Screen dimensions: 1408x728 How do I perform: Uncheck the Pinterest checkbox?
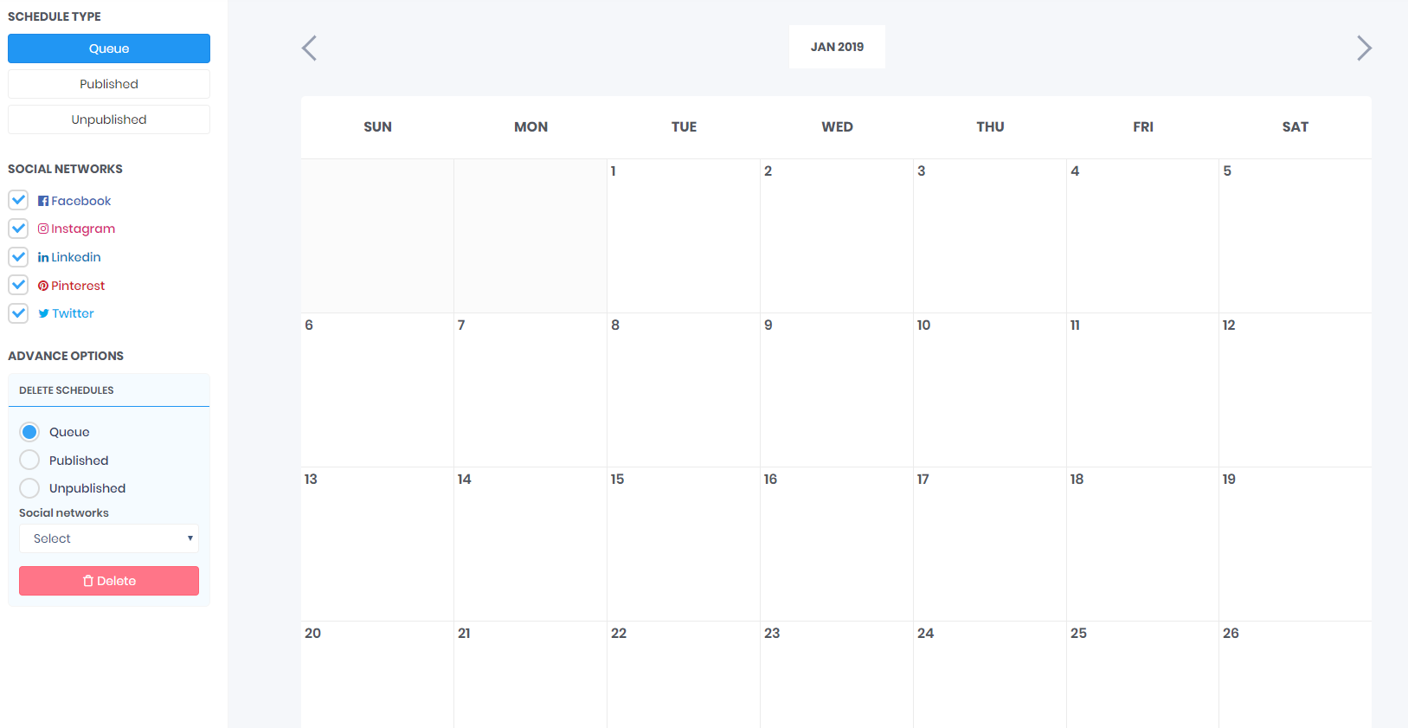18,285
